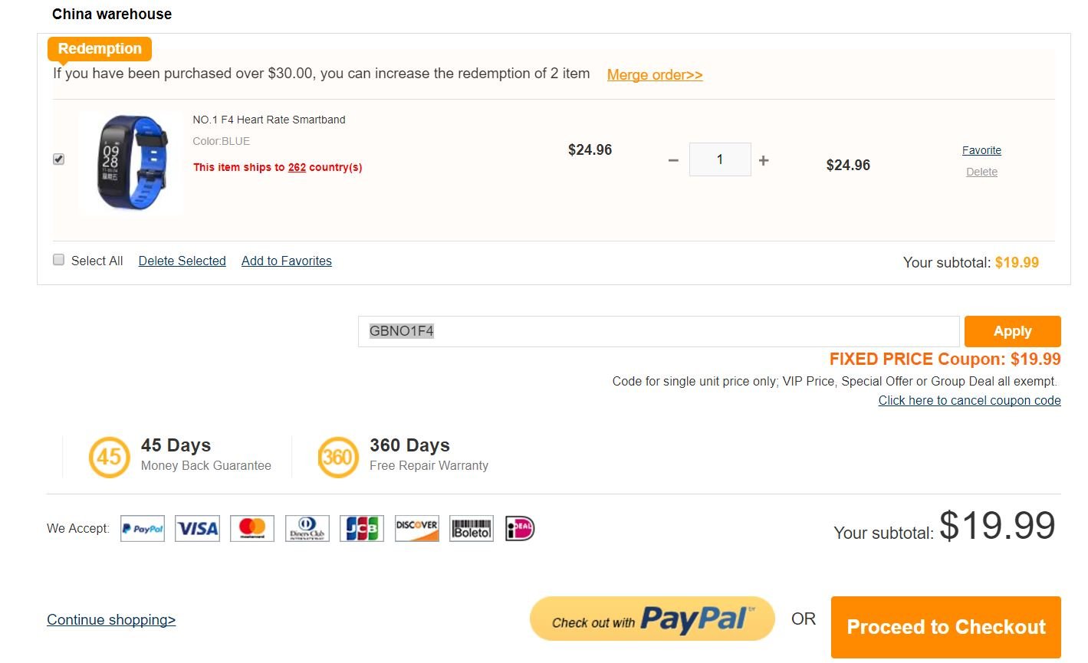Increase quantity with the plus button
The height and width of the screenshot is (663, 1088).
pyautogui.click(x=764, y=160)
